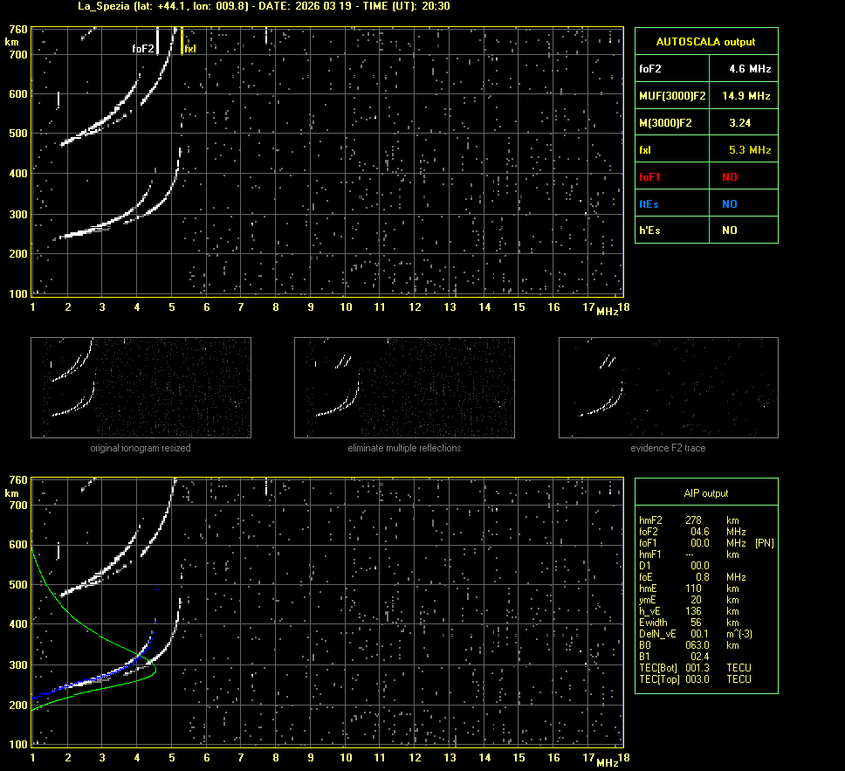Viewport: 845px width, 771px height.
Task: Click the 'original ionogram resized' thumbnail
Action: pyautogui.click(x=141, y=387)
